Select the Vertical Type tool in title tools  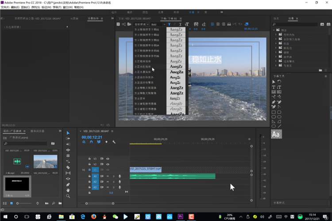(x=279, y=87)
